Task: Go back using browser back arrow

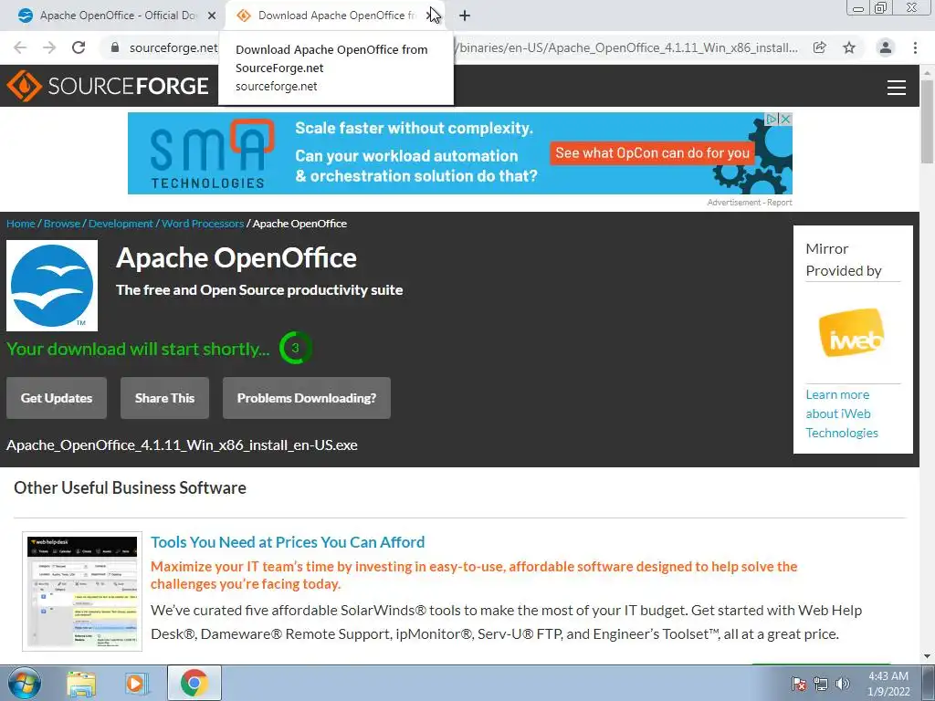Action: point(20,47)
